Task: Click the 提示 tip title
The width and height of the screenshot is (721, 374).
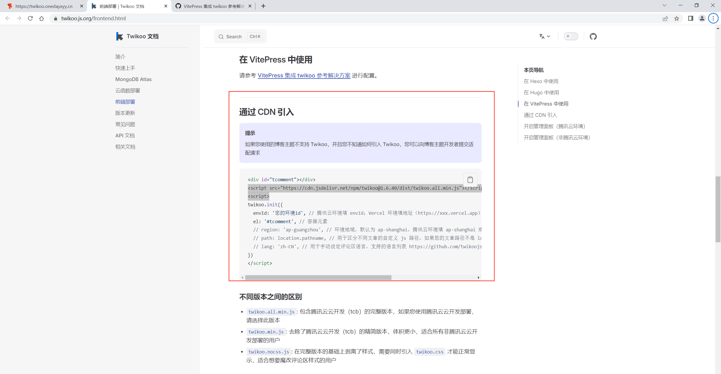Action: coord(250,133)
